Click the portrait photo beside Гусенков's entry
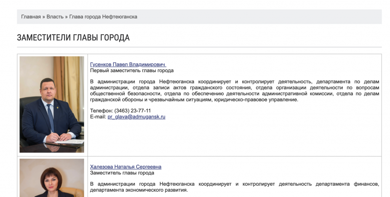Screen dimensions: 390x197 [x=52, y=104]
